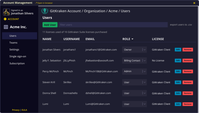
Task: Click the Acme Inc. organization icon
Action: coord(6,27)
